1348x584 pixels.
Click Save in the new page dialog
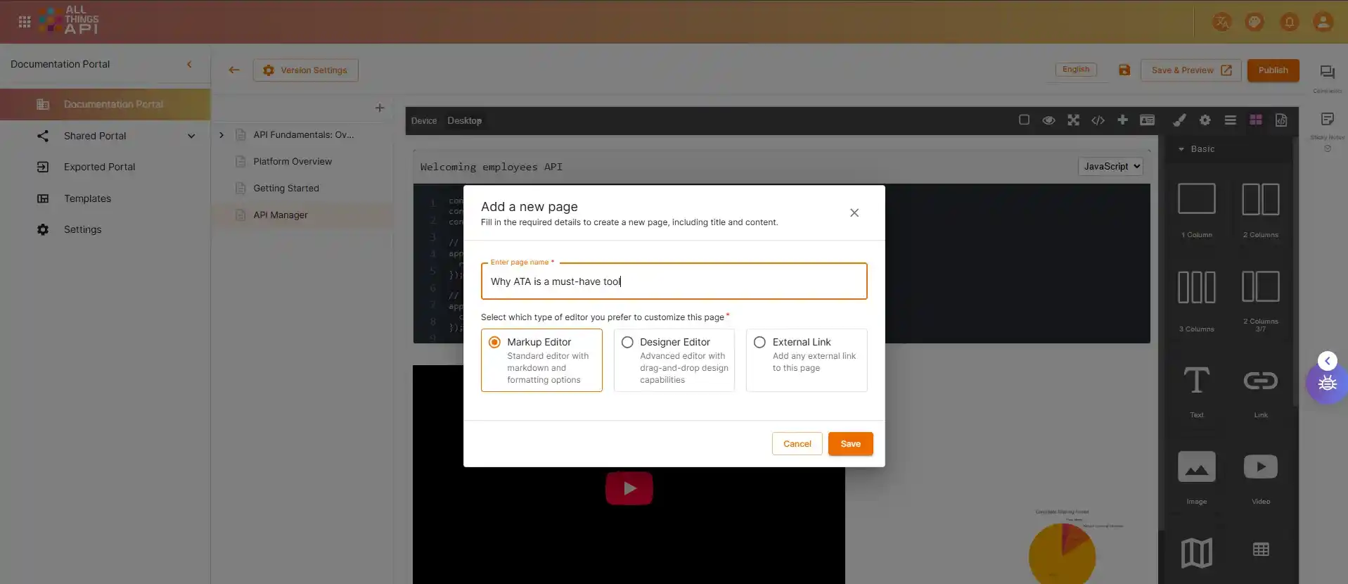pos(850,444)
